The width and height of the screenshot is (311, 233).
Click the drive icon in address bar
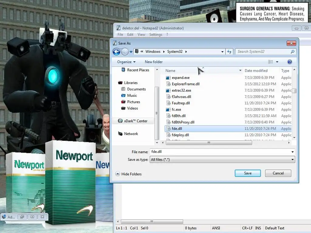pos(137,51)
